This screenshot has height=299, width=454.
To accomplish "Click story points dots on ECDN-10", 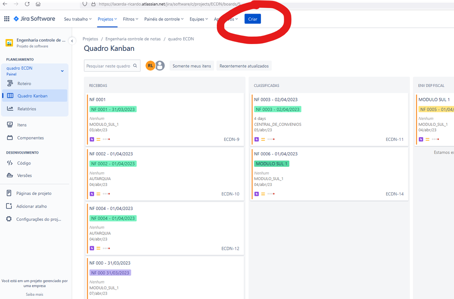I will (x=106, y=194).
